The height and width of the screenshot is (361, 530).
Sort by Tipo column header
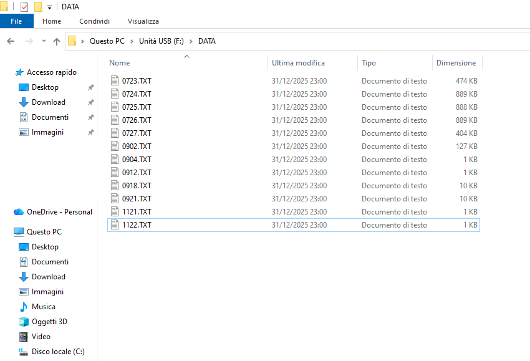(x=369, y=63)
